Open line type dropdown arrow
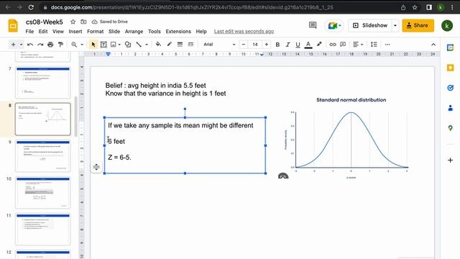This screenshot has height=259, width=460. coord(147,45)
